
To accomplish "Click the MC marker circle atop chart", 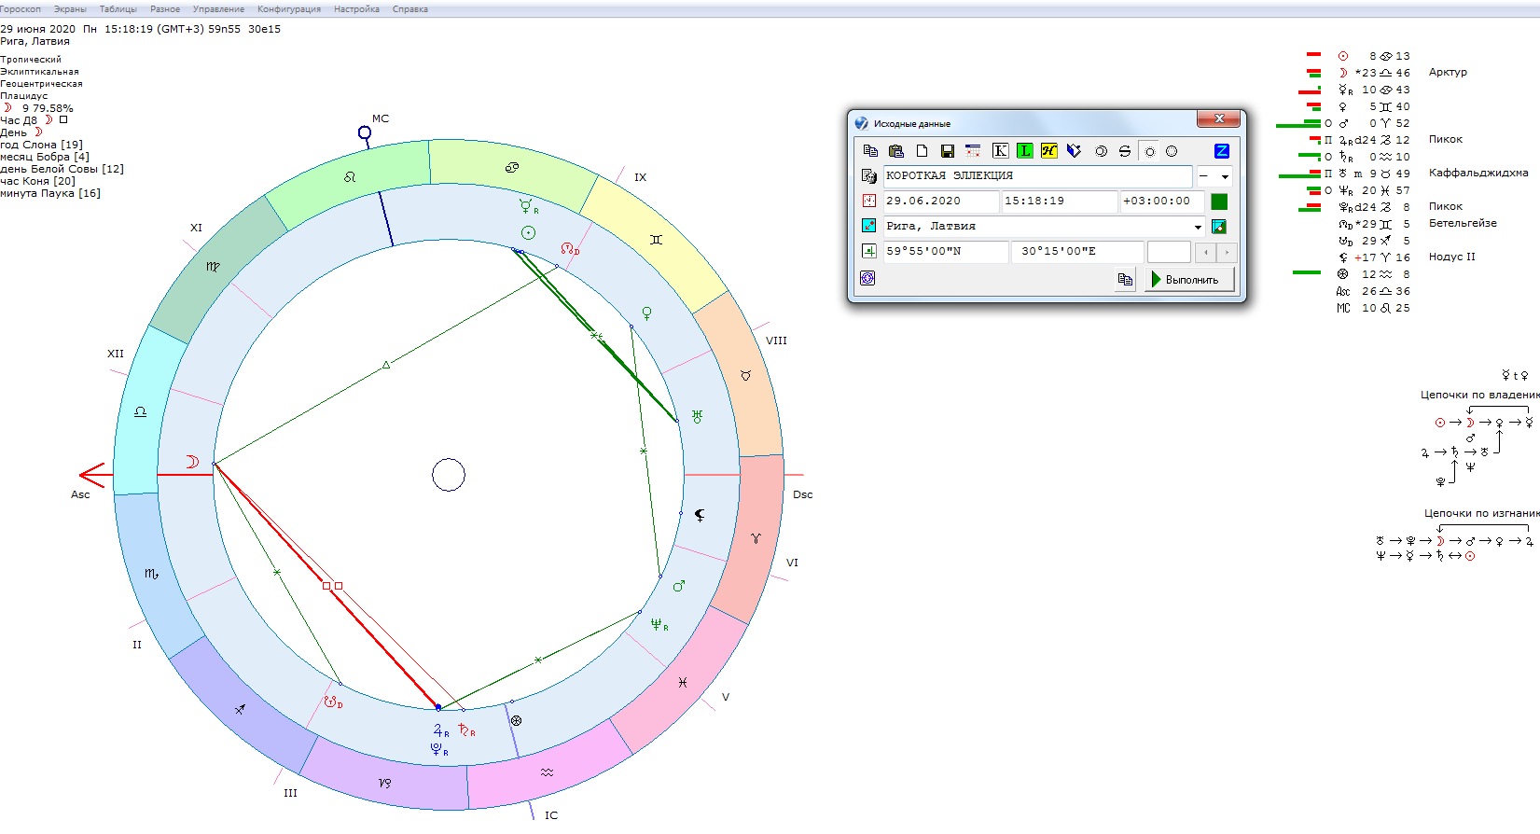I will pyautogui.click(x=365, y=132).
